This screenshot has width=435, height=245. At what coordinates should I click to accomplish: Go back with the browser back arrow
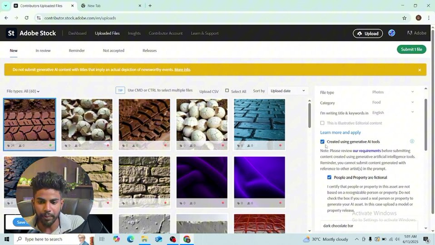(x=6, y=18)
